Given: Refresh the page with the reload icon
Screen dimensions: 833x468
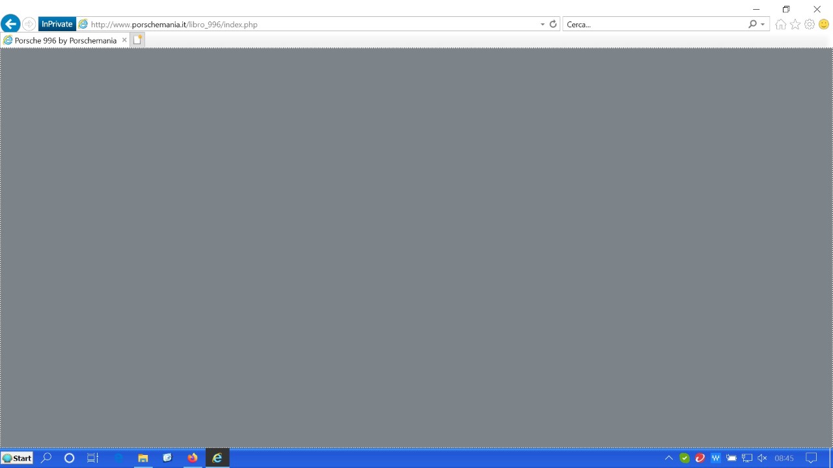Looking at the screenshot, I should 553,24.
